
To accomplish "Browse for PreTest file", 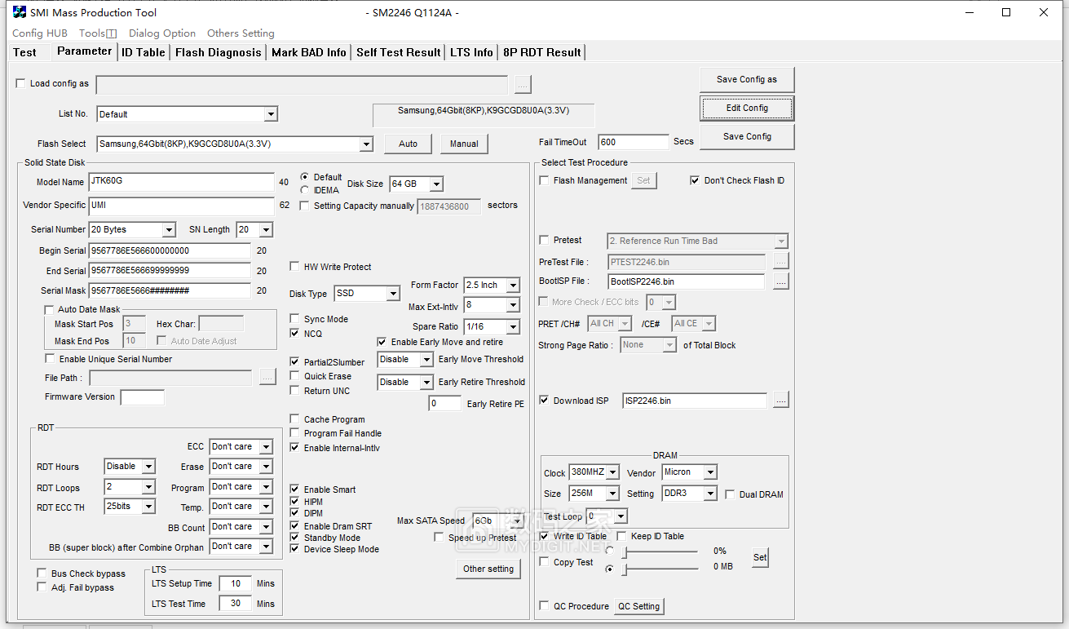I will (x=781, y=262).
